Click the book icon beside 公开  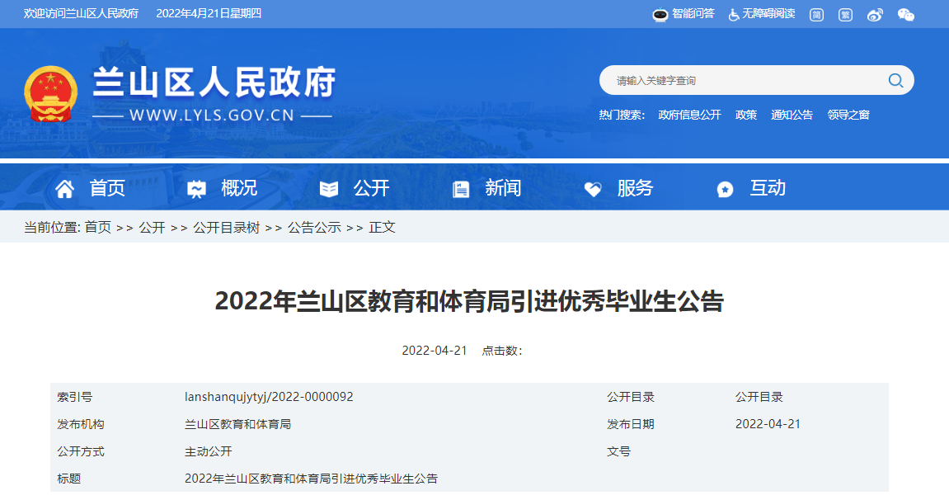(329, 190)
